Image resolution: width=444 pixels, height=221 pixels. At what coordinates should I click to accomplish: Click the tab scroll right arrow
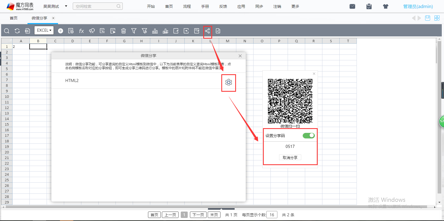(420, 18)
